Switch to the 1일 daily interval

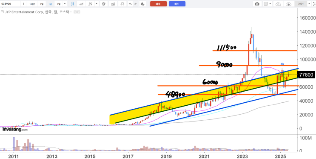pyautogui.click(x=42, y=4)
